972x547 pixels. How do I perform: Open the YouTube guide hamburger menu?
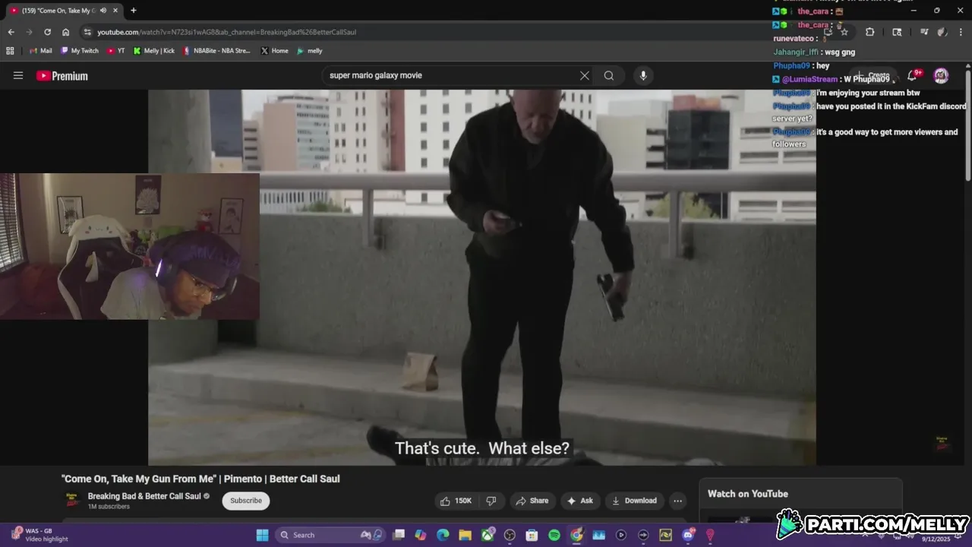[x=18, y=75]
